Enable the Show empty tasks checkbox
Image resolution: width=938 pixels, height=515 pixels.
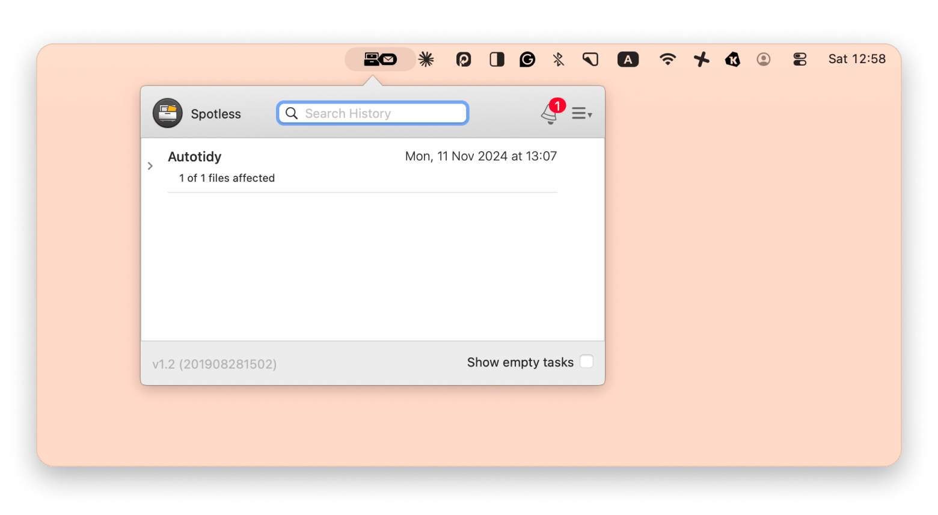click(x=586, y=362)
